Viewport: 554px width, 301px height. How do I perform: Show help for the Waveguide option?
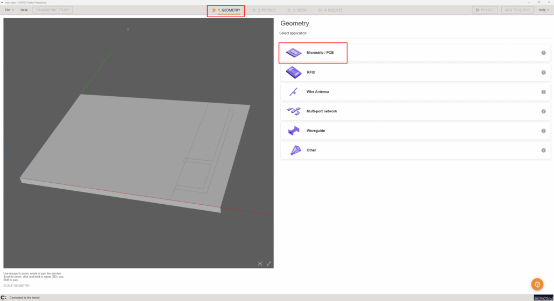click(543, 131)
